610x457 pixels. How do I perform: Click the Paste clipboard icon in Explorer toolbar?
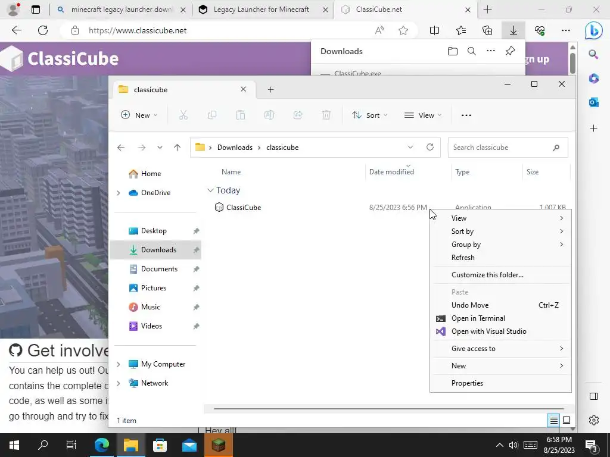[241, 115]
